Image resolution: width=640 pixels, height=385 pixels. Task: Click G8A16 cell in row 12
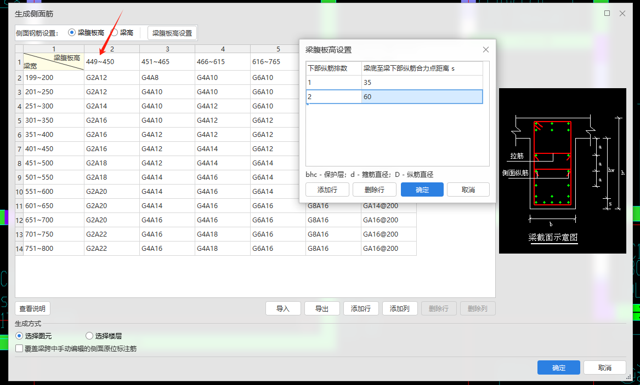click(x=333, y=220)
